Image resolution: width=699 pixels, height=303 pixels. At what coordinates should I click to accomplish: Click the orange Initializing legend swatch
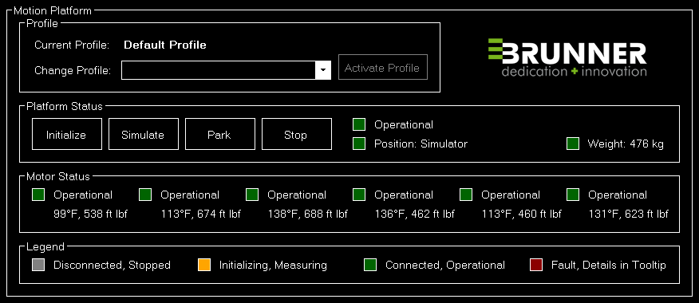click(204, 265)
